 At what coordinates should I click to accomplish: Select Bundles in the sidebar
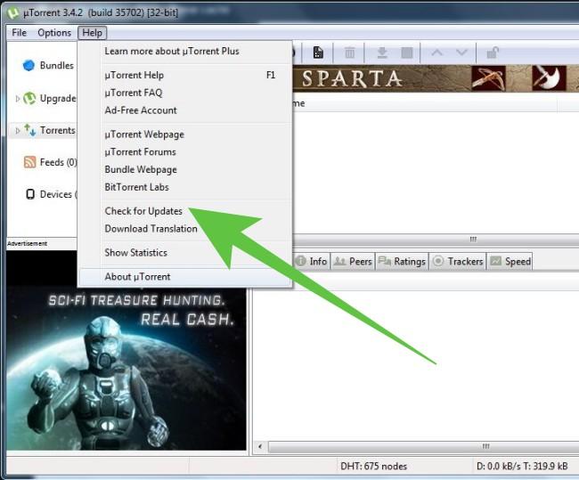56,66
